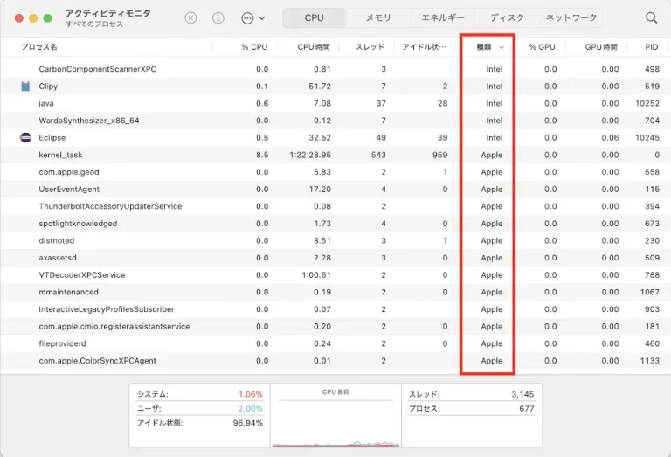Select the ThunderboltAccessoryUpdaterService process

[110, 206]
